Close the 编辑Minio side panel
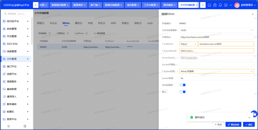 click(x=253, y=14)
